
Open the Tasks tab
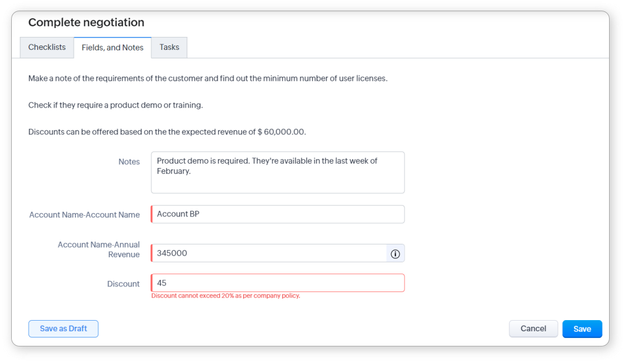click(169, 48)
